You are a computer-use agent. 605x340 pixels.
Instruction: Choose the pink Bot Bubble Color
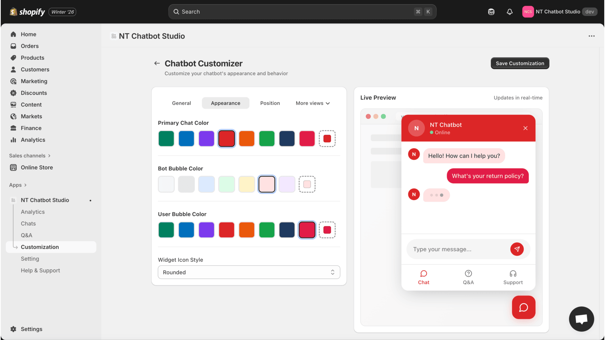[x=267, y=184]
